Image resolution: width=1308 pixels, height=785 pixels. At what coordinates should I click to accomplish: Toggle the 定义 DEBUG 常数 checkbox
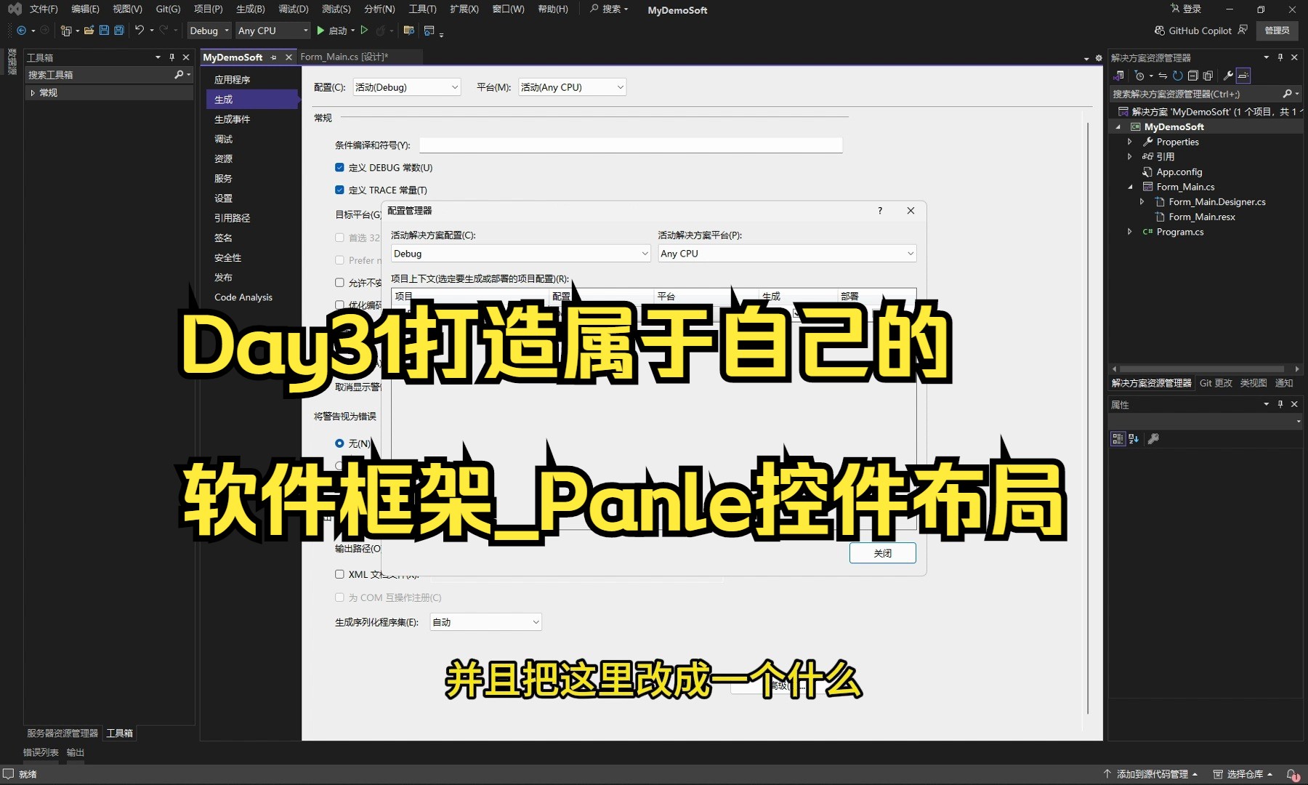coord(339,167)
